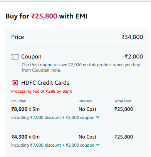Image resolution: width=151 pixels, height=157 pixels.
Task: Click the coupon ticket icon
Action: (x=15, y=57)
